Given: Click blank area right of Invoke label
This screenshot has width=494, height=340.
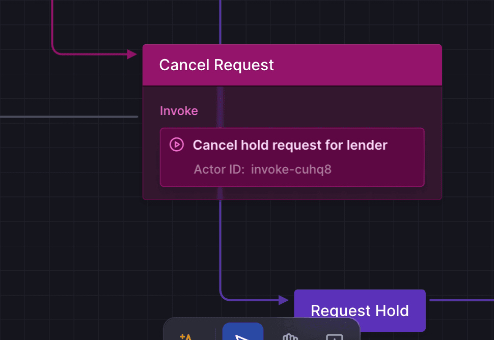Looking at the screenshot, I should pos(315,111).
